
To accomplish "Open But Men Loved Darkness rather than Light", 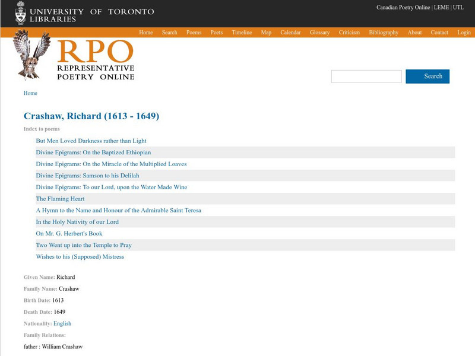I will click(91, 141).
